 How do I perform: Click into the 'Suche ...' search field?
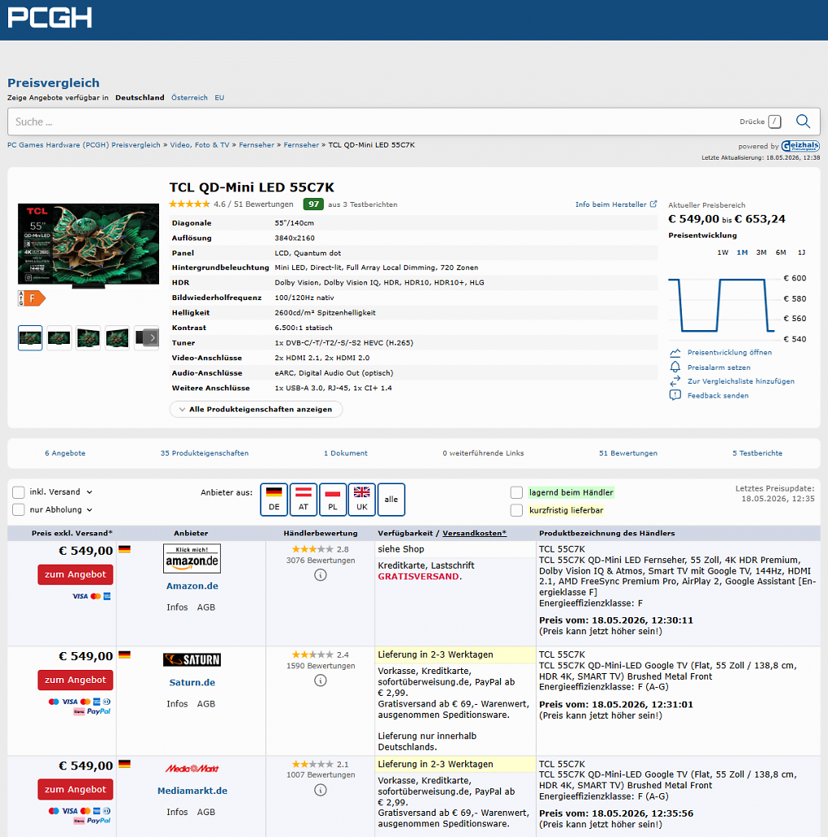pyautogui.click(x=374, y=122)
